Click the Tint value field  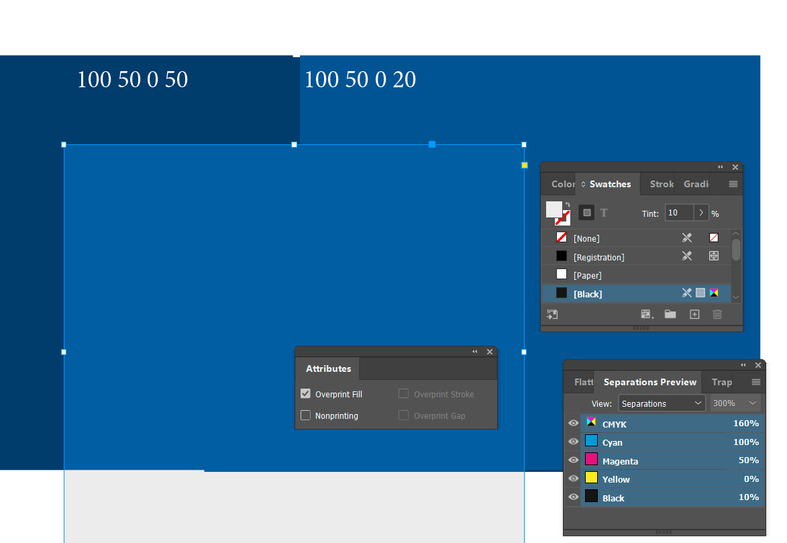pos(679,213)
